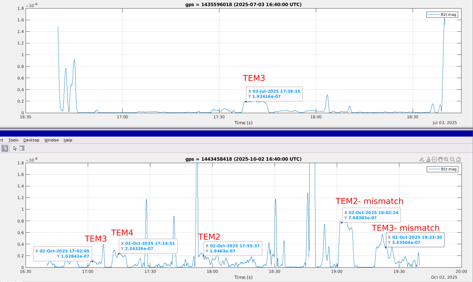Select the Pan hand tool
The height and width of the screenshot is (282, 473).
[x=440, y=160]
